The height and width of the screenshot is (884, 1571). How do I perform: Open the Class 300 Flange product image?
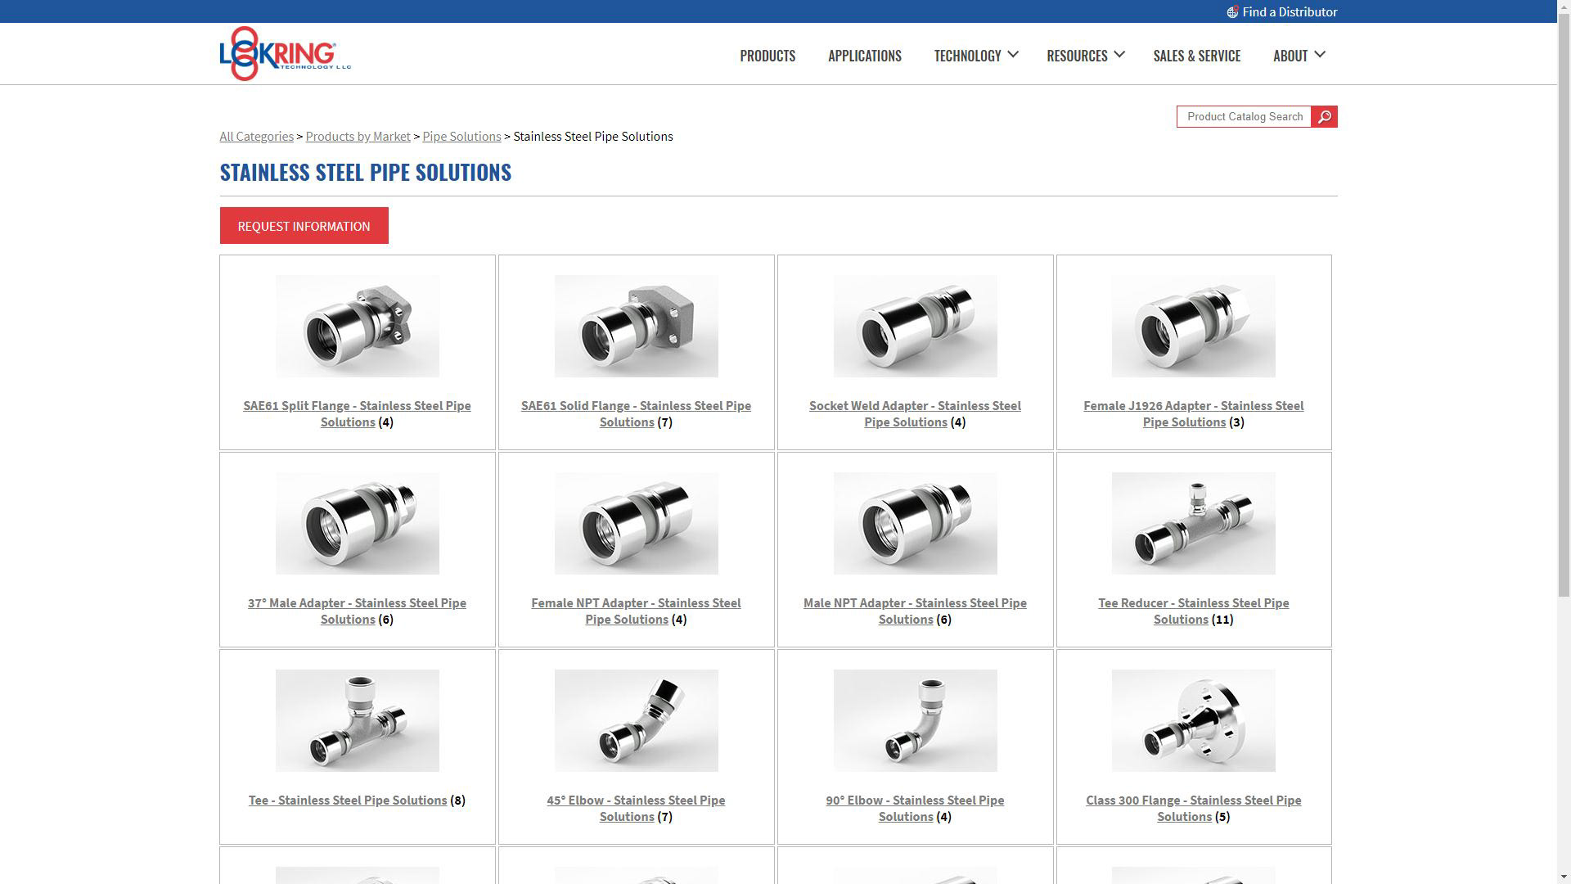[x=1193, y=721]
